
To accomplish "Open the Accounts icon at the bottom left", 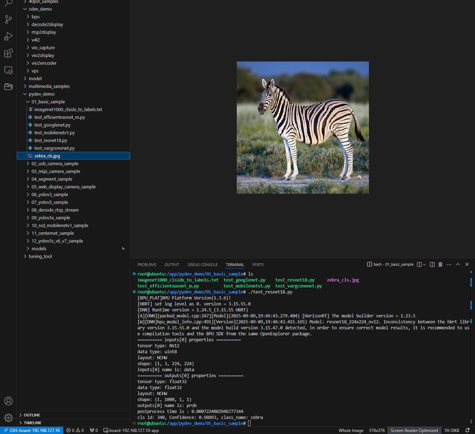I will tap(8, 401).
